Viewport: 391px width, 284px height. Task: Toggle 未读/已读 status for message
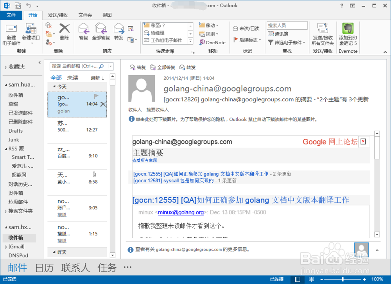(246, 28)
